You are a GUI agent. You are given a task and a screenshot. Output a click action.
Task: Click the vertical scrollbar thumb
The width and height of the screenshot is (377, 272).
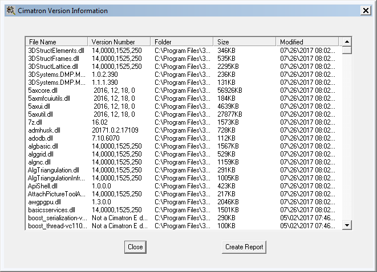click(347, 50)
